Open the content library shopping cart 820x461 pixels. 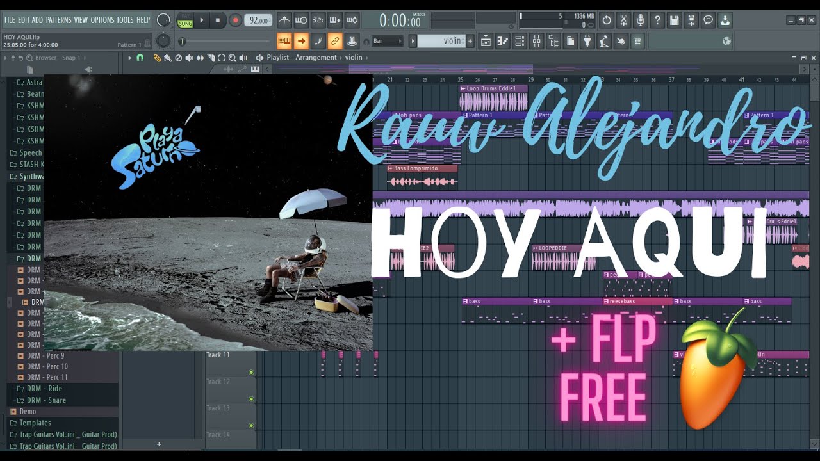coord(637,42)
